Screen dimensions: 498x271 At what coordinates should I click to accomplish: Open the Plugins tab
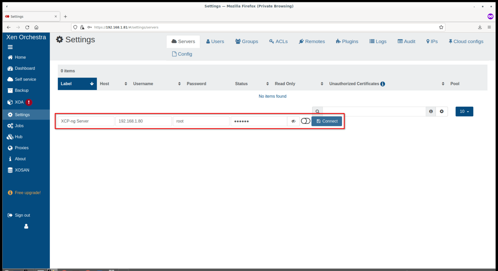point(347,41)
